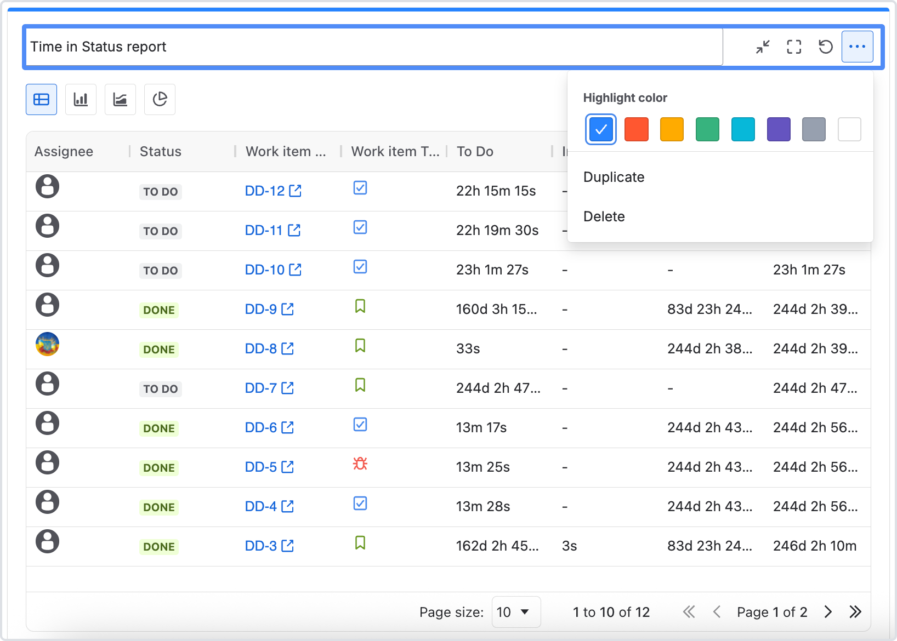This screenshot has width=897, height=641.
Task: Pick the red highlight color
Action: point(637,129)
